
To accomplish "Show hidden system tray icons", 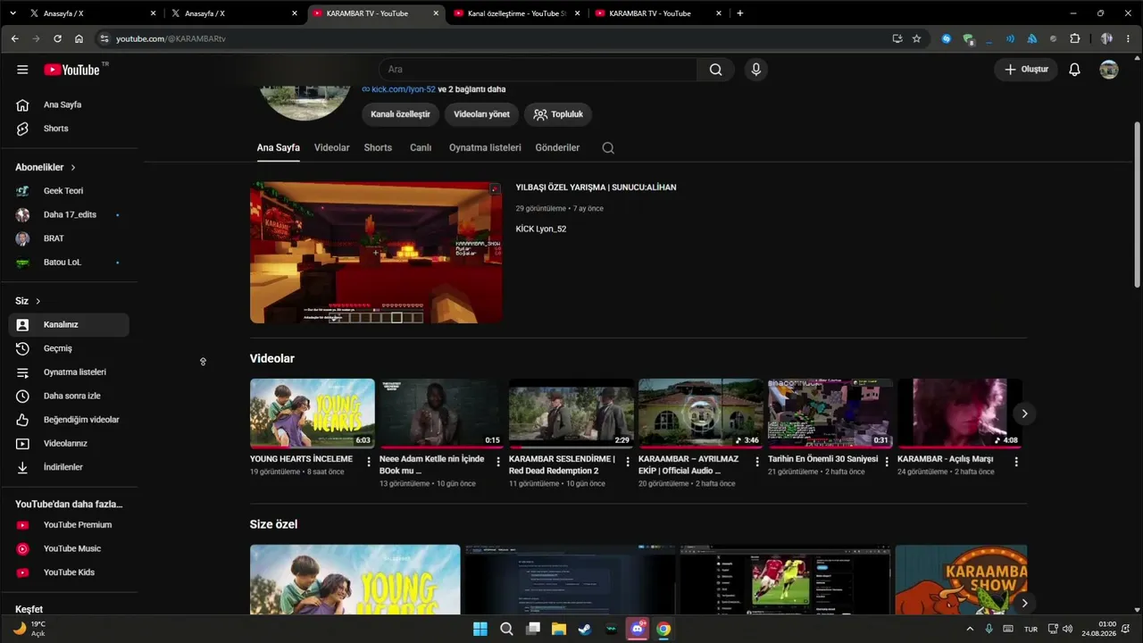I will pos(970,629).
